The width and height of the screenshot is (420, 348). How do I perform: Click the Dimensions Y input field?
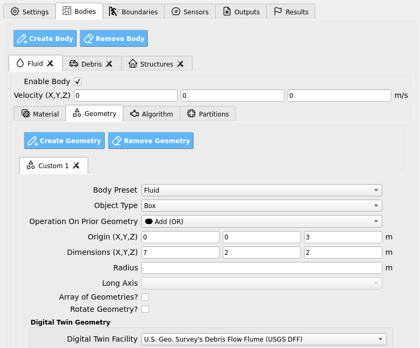(262, 253)
